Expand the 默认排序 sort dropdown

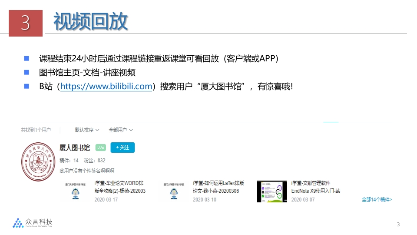click(87, 130)
